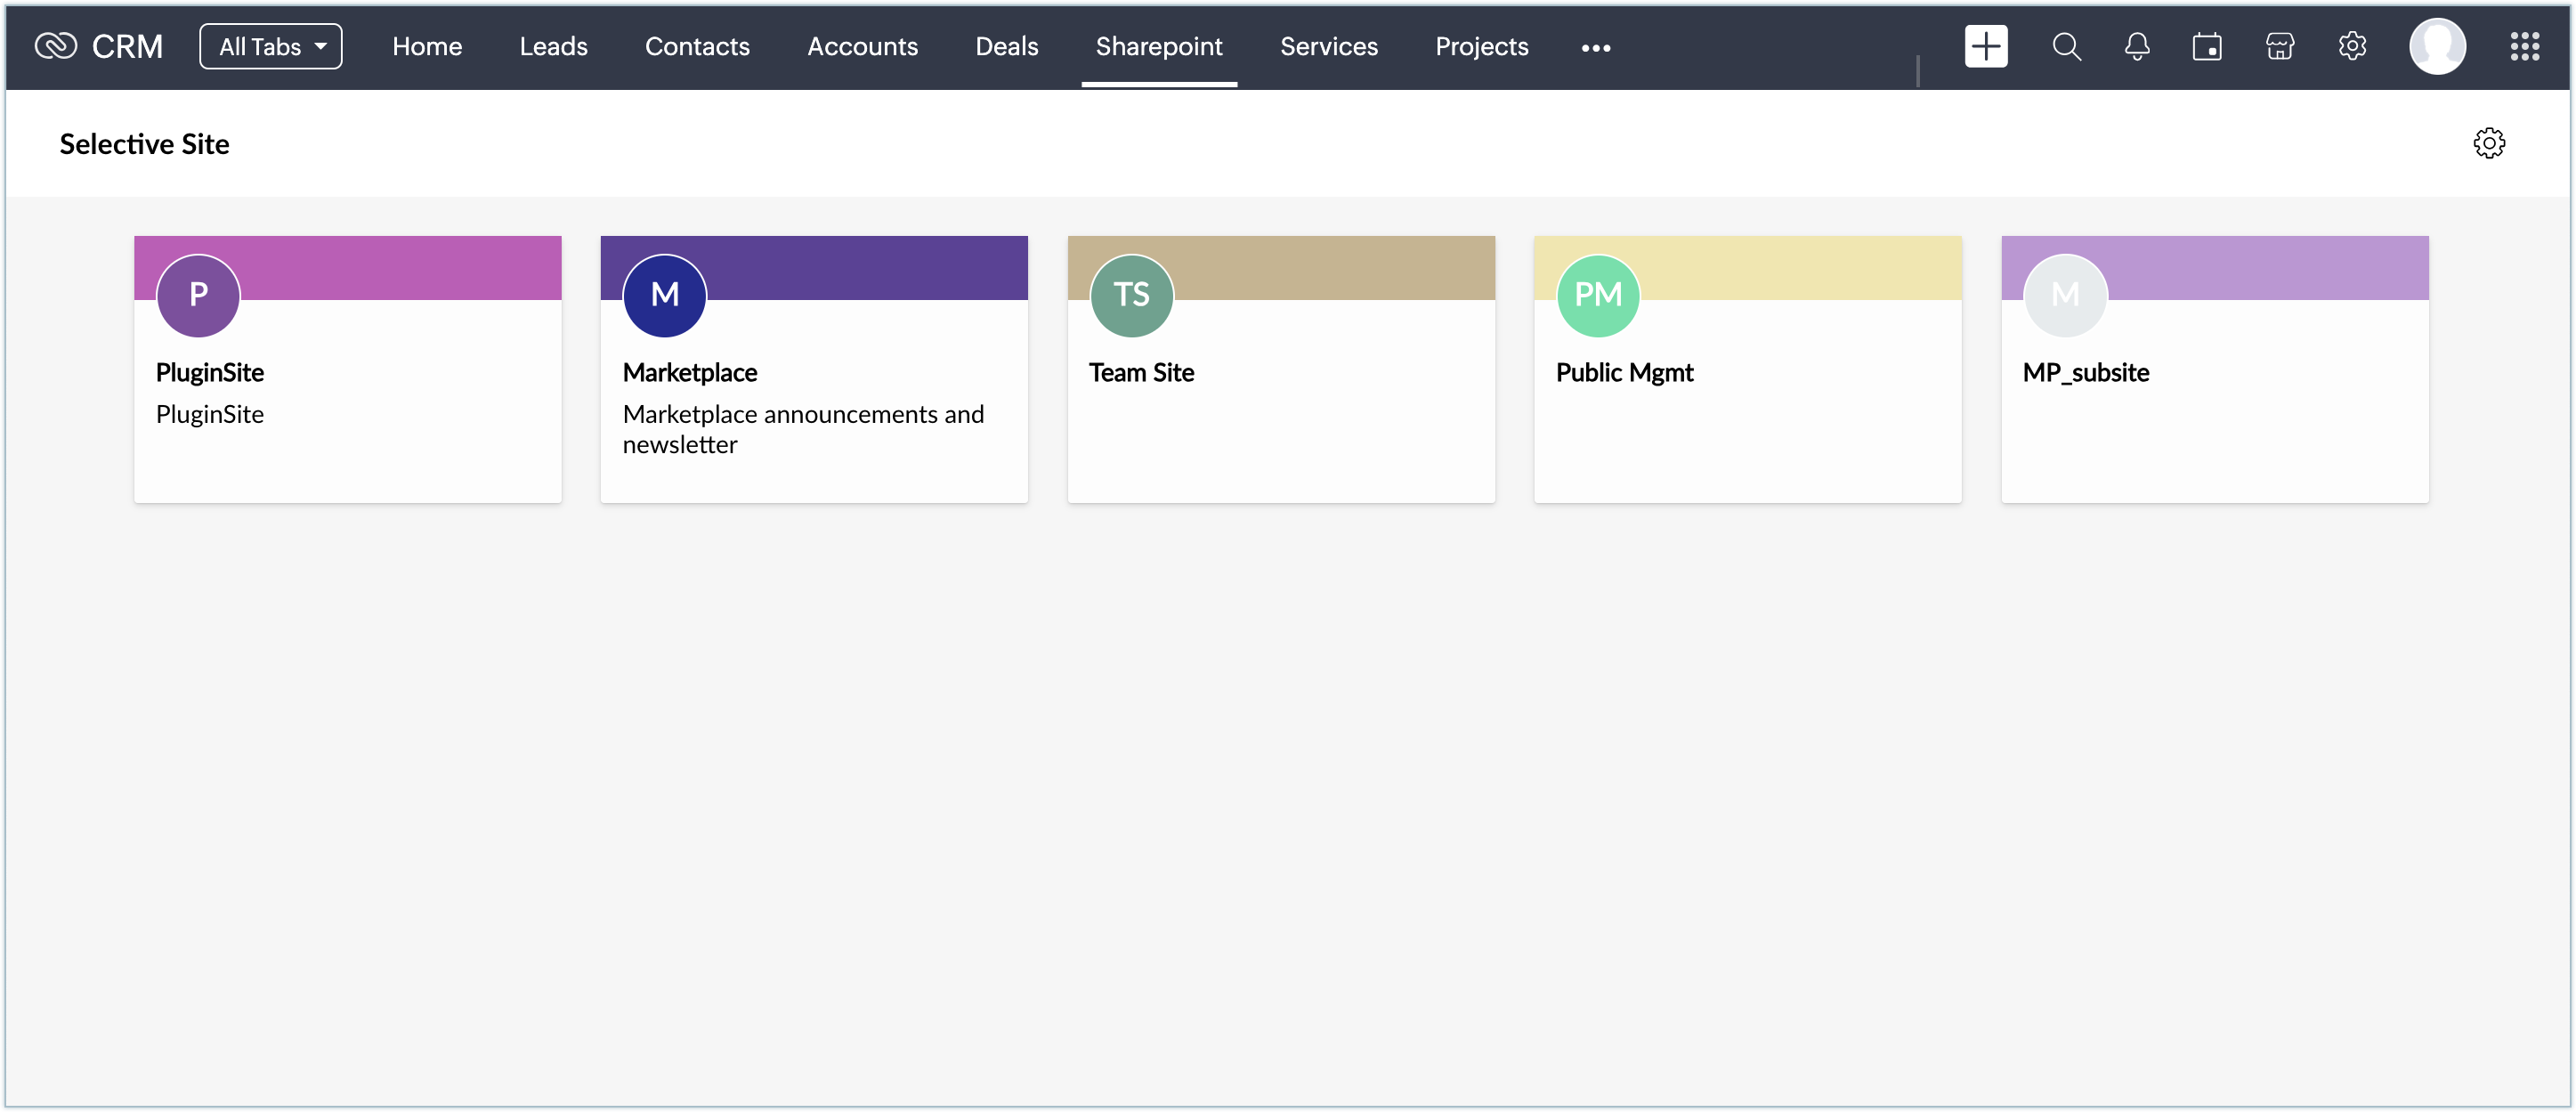The height and width of the screenshot is (1112, 2576).
Task: Open the Projects tab
Action: click(x=1481, y=46)
